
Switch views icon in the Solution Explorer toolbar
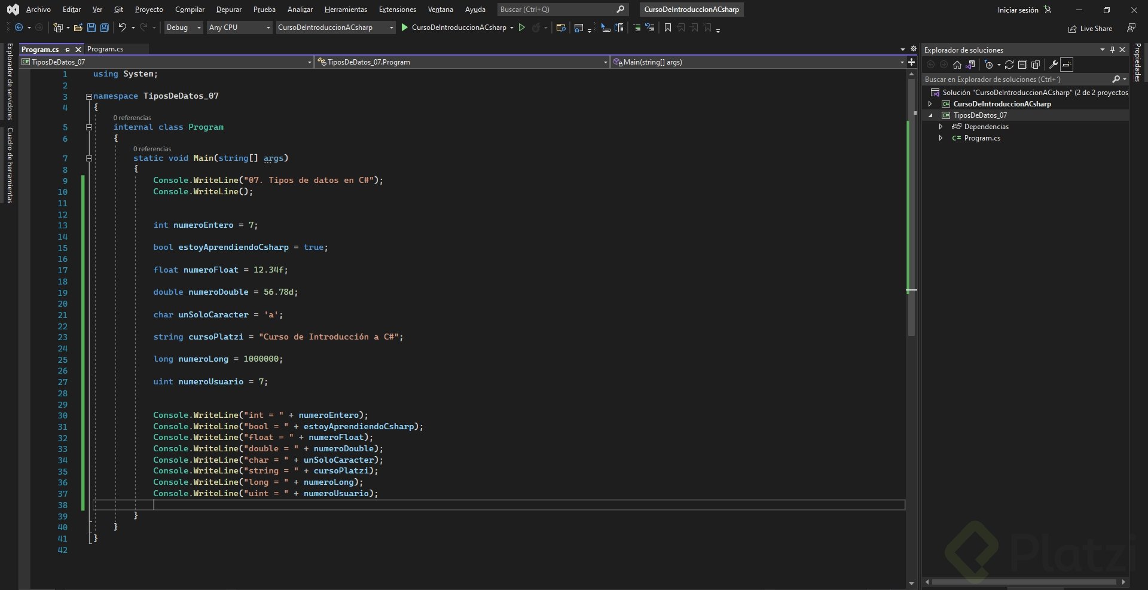click(x=970, y=65)
